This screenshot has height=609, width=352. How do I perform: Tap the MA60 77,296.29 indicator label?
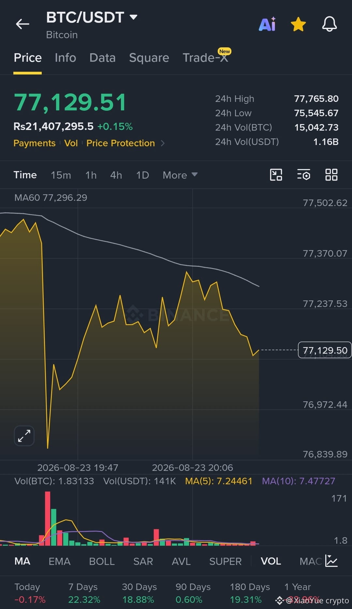[51, 198]
